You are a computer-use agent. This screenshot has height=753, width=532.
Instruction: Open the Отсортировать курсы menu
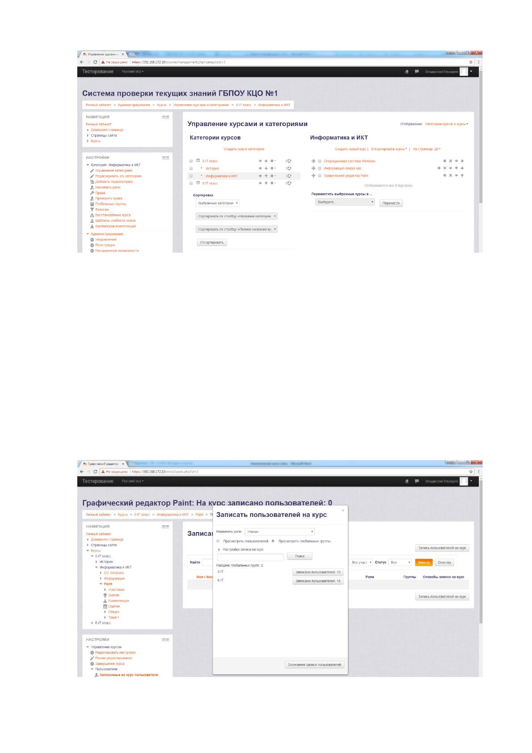[389, 149]
